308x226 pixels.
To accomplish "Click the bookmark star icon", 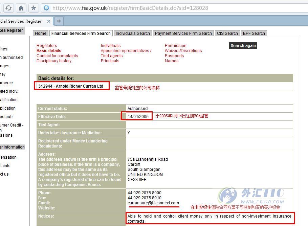I will pyautogui.click(x=34, y=8).
